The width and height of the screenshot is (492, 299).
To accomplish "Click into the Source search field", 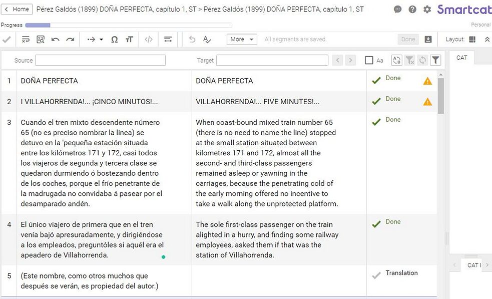I will [x=100, y=61].
